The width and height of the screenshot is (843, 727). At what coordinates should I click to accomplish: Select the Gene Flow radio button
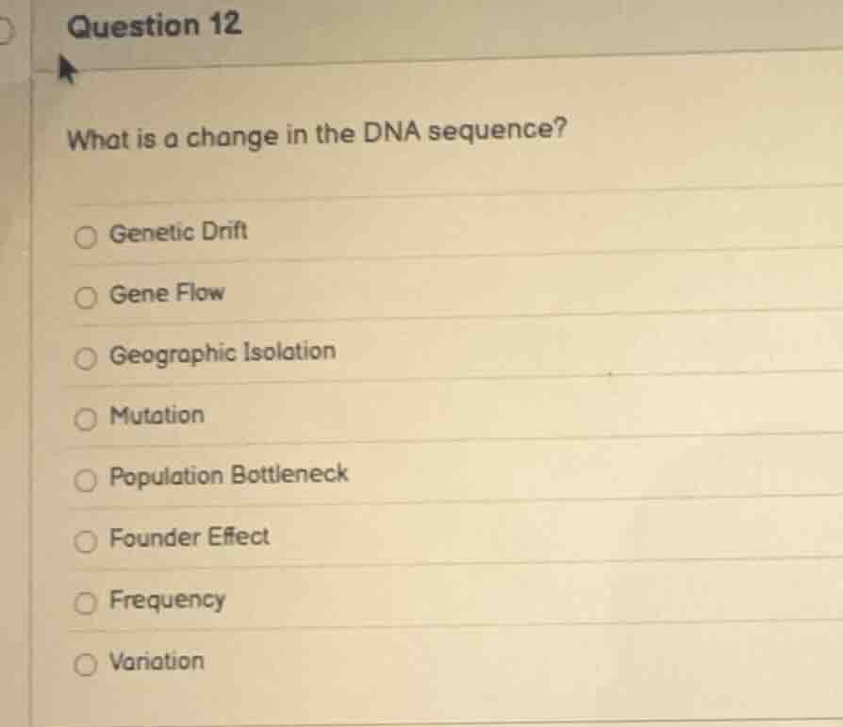pyautogui.click(x=87, y=299)
